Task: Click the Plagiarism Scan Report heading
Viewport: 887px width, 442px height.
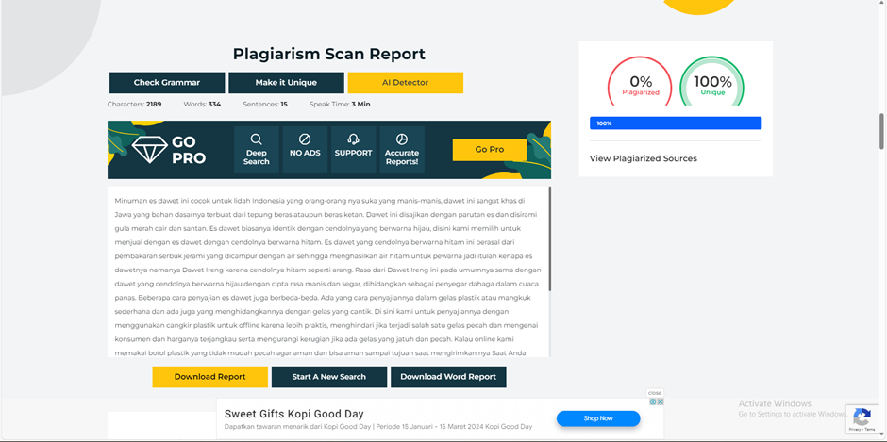Action: (x=328, y=55)
